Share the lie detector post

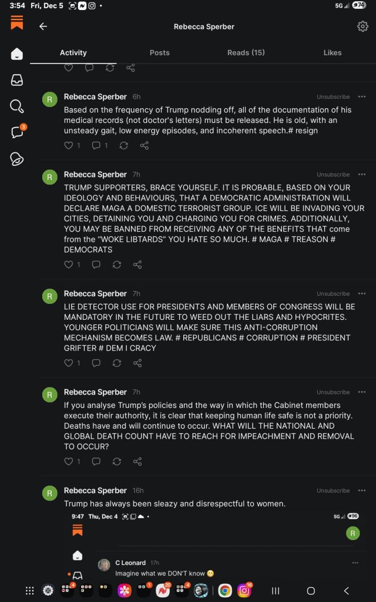pyautogui.click(x=137, y=363)
